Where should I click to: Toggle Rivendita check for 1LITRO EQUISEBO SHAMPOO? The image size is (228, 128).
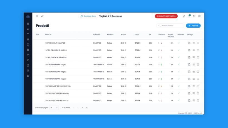pyautogui.click(x=179, y=50)
